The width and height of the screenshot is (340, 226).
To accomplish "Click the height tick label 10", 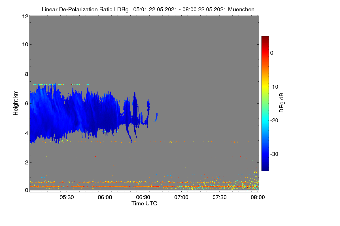I will [x=25, y=44].
